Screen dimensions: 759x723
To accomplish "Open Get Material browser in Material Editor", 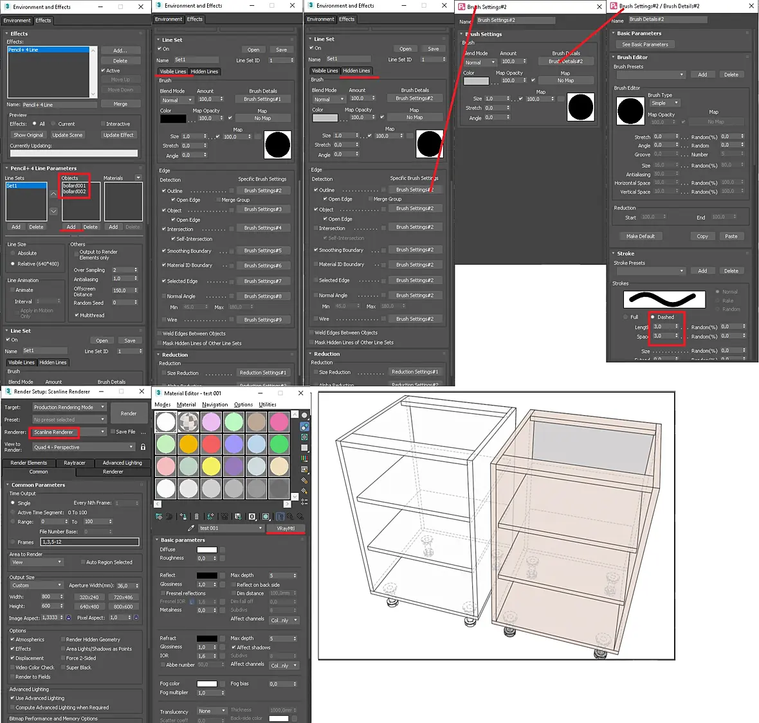I will pyautogui.click(x=159, y=517).
